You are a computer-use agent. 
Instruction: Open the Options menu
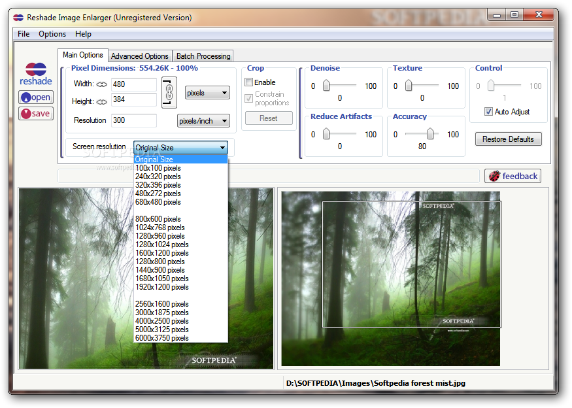click(52, 34)
